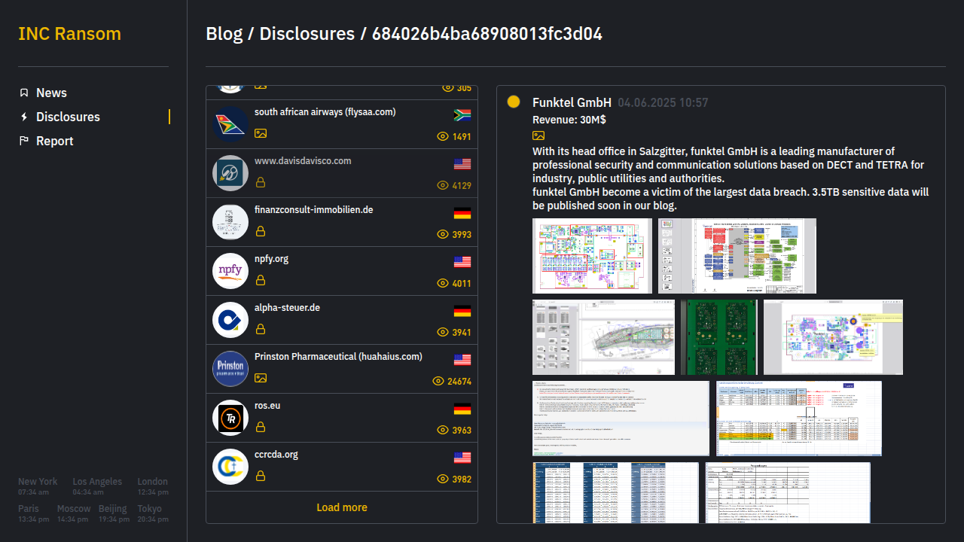
Task: Open ccrcda.org disclosure entry
Action: tap(342, 467)
